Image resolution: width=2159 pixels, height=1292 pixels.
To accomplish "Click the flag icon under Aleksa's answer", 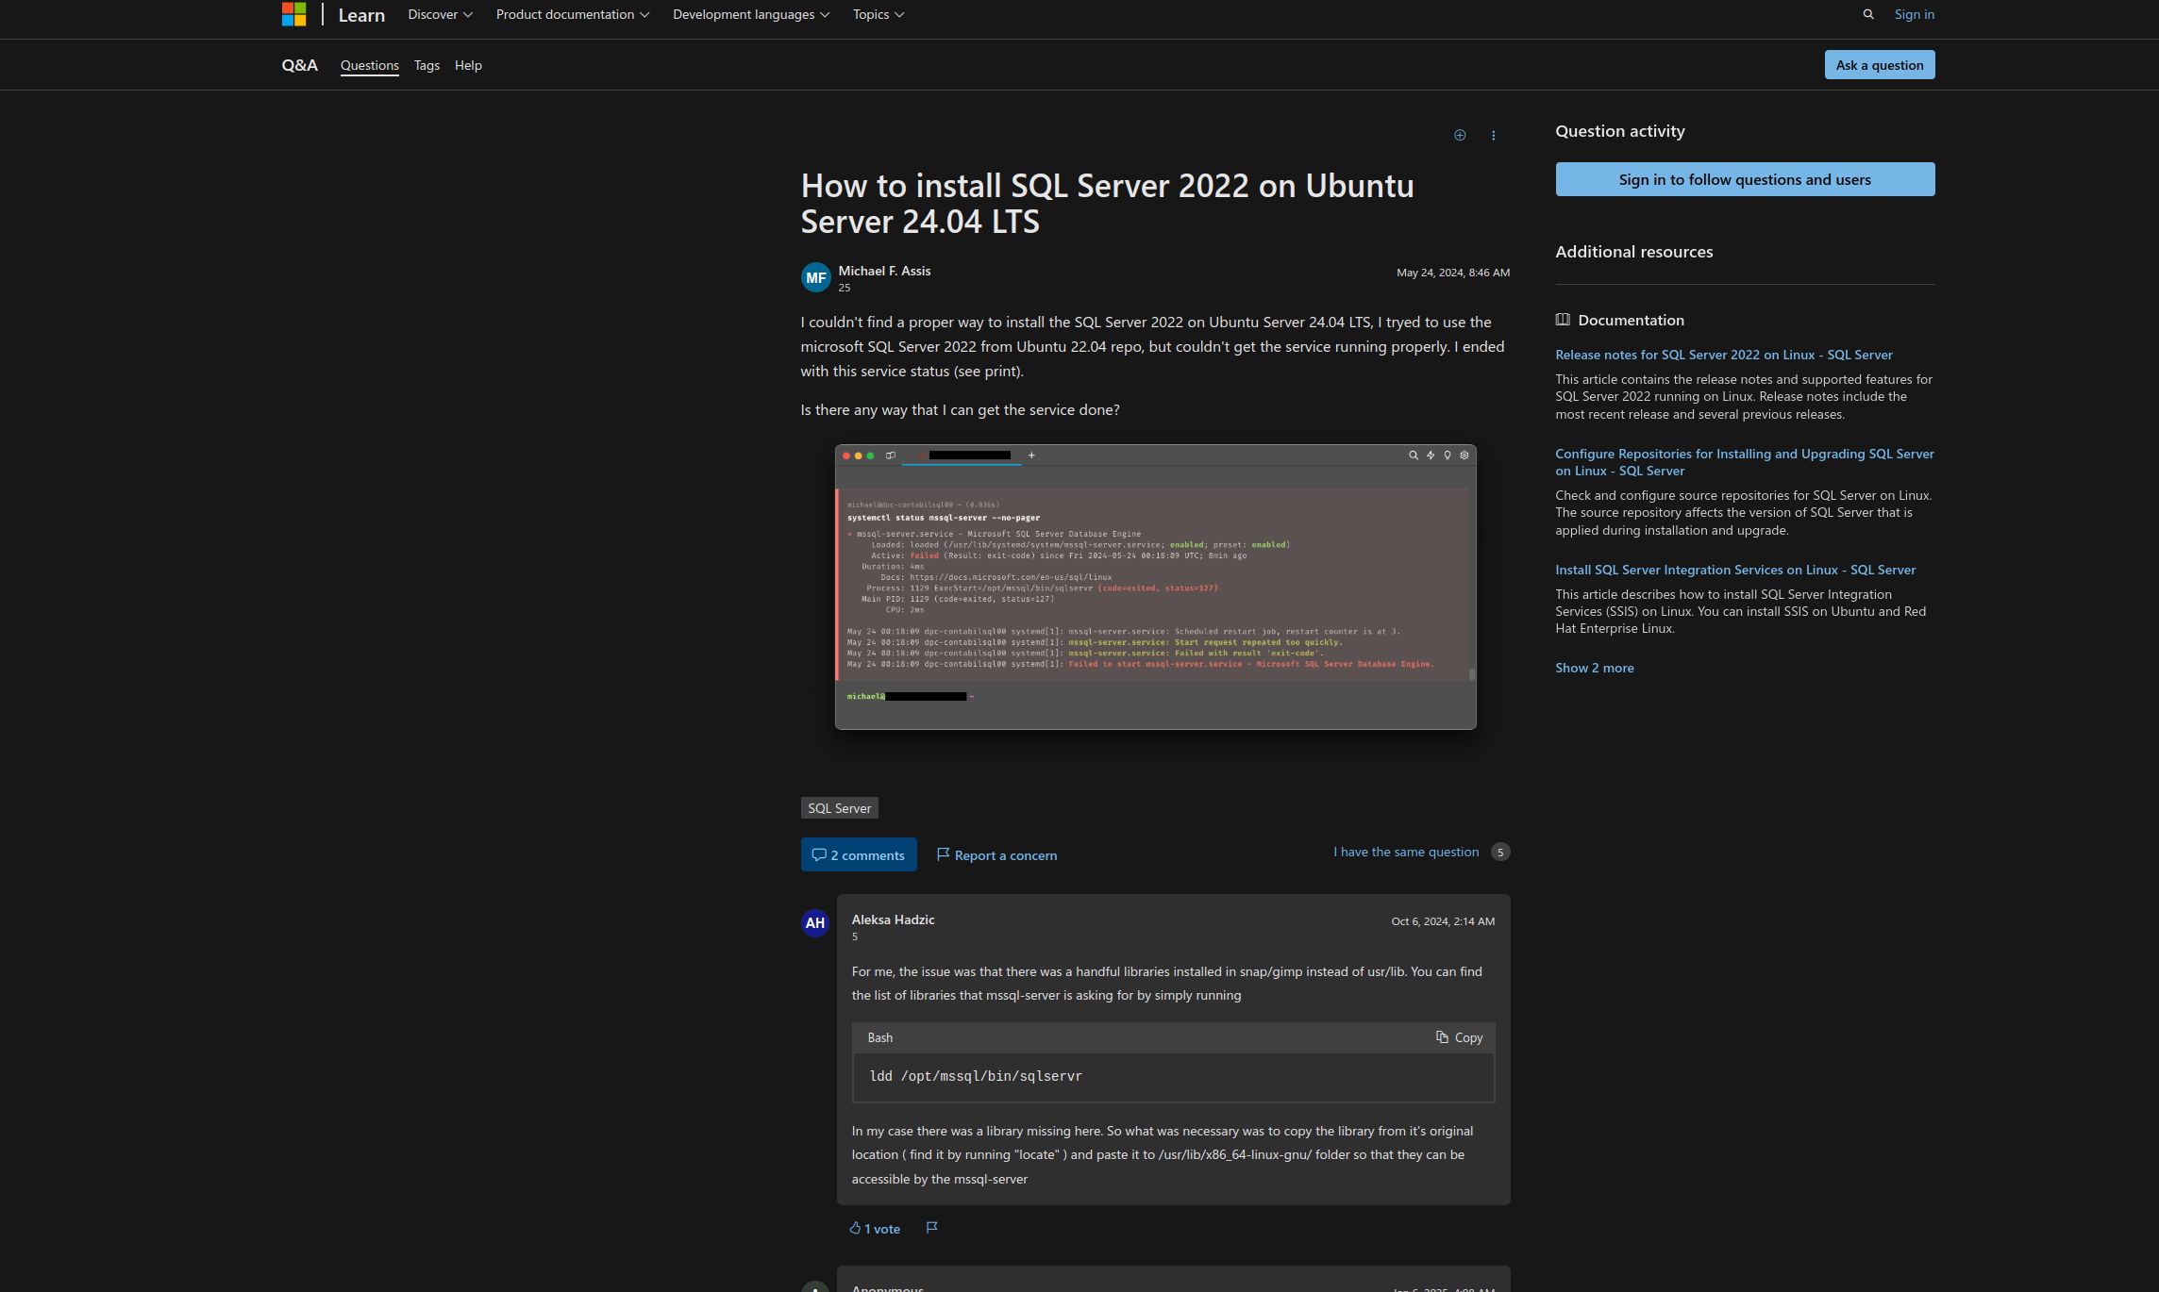I will coord(931,1227).
